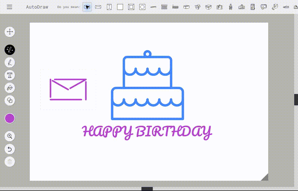Choose the flat shoe suggestion

286,7
